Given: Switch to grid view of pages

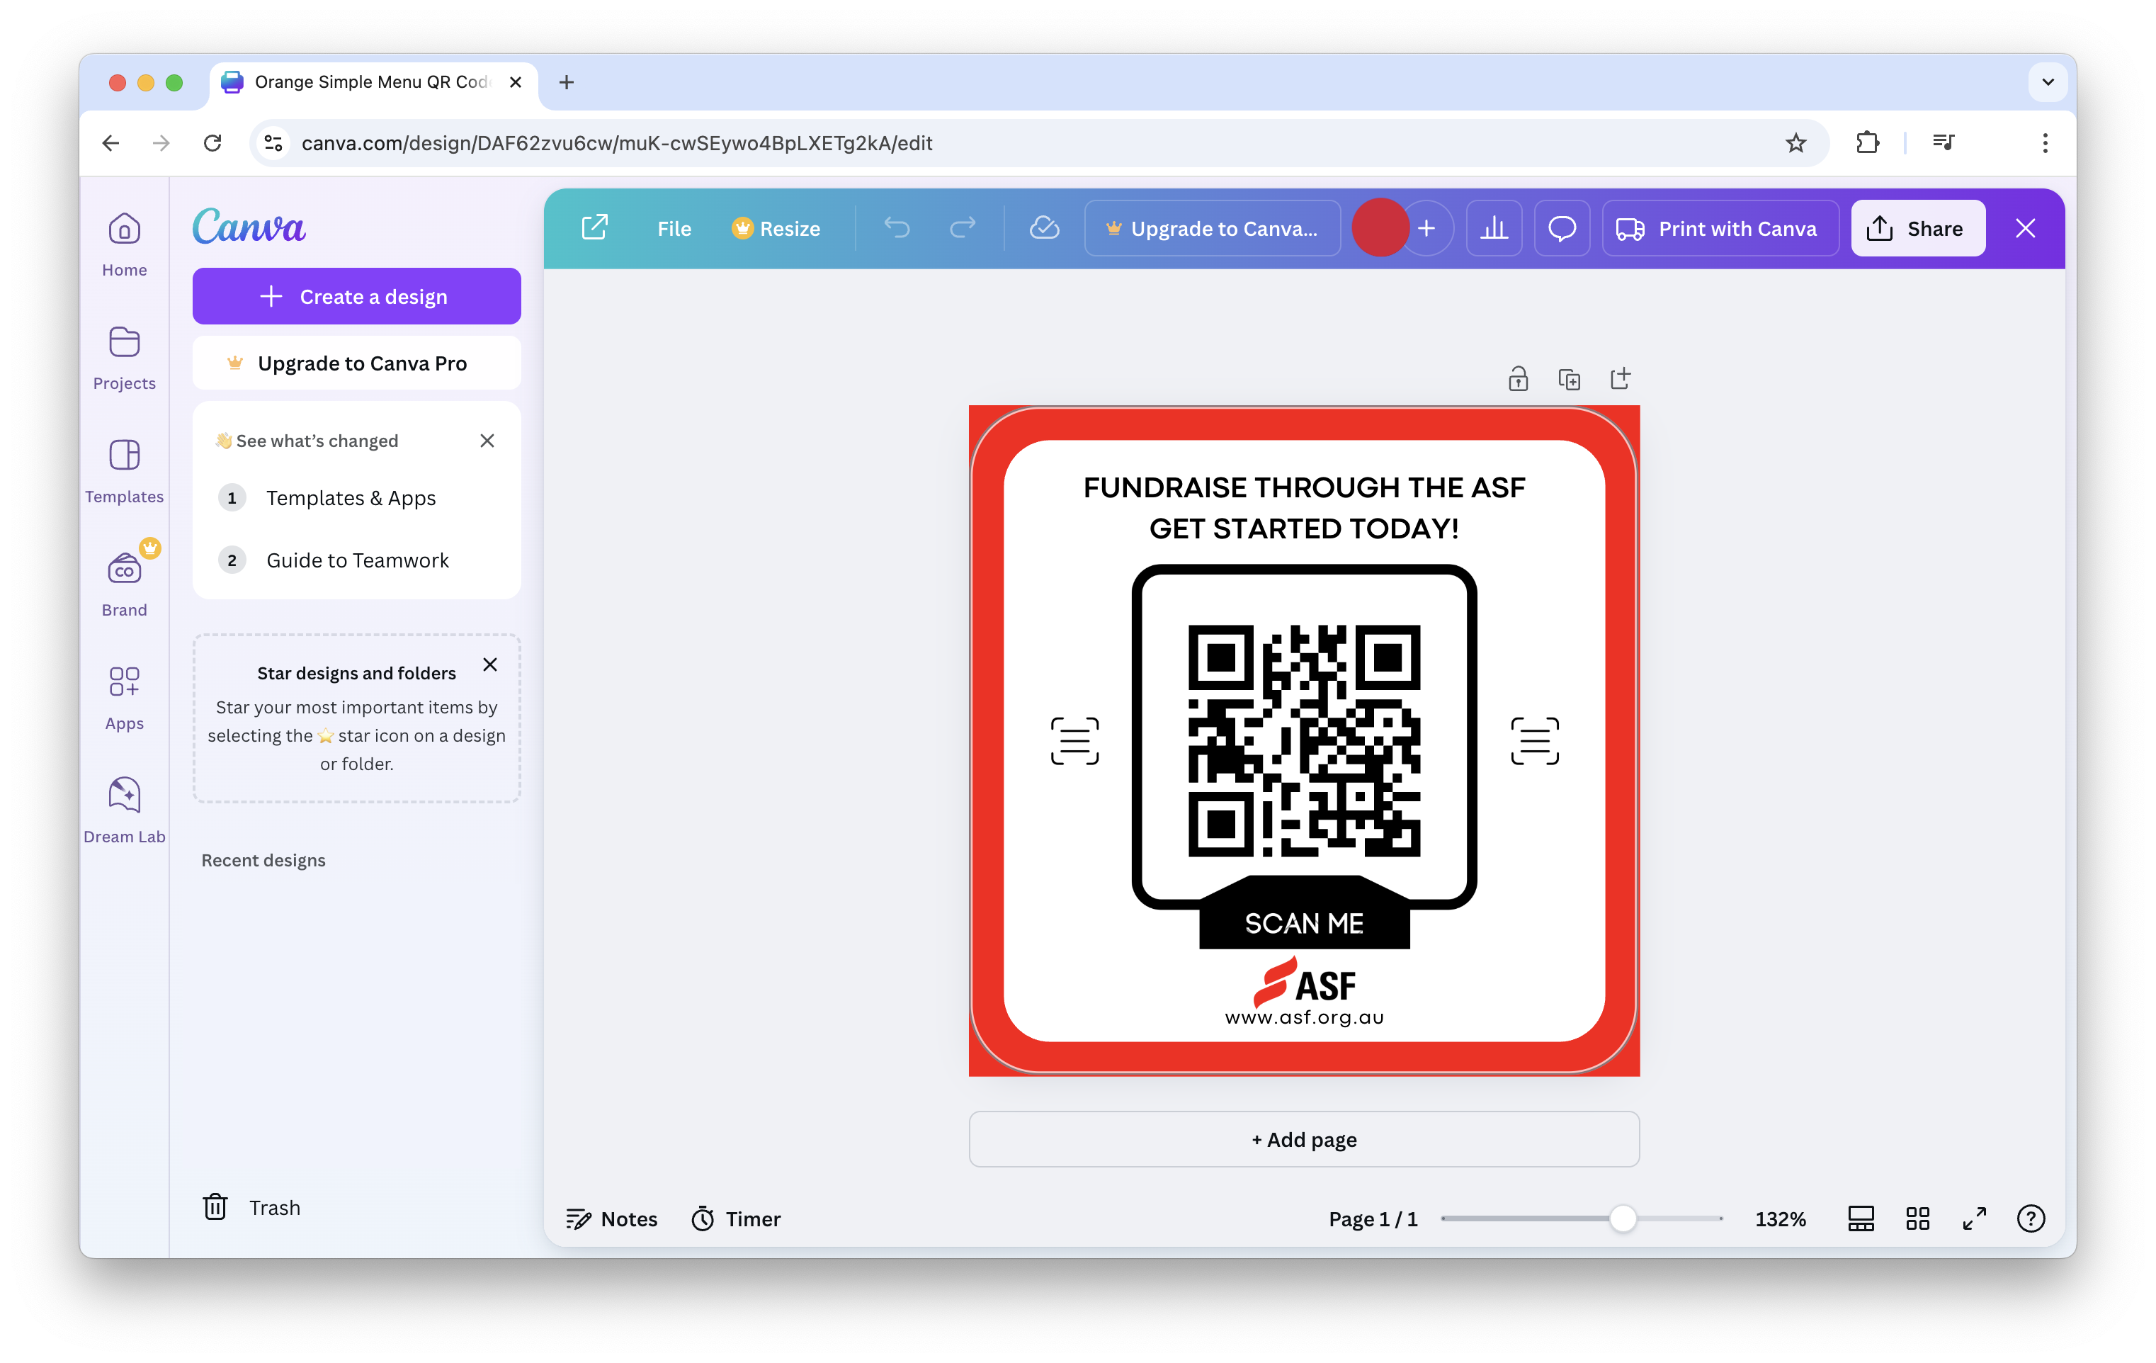Looking at the screenshot, I should coord(1917,1218).
